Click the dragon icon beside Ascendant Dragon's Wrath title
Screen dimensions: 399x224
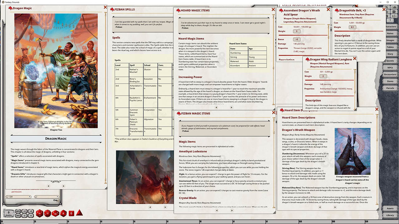click(281, 10)
